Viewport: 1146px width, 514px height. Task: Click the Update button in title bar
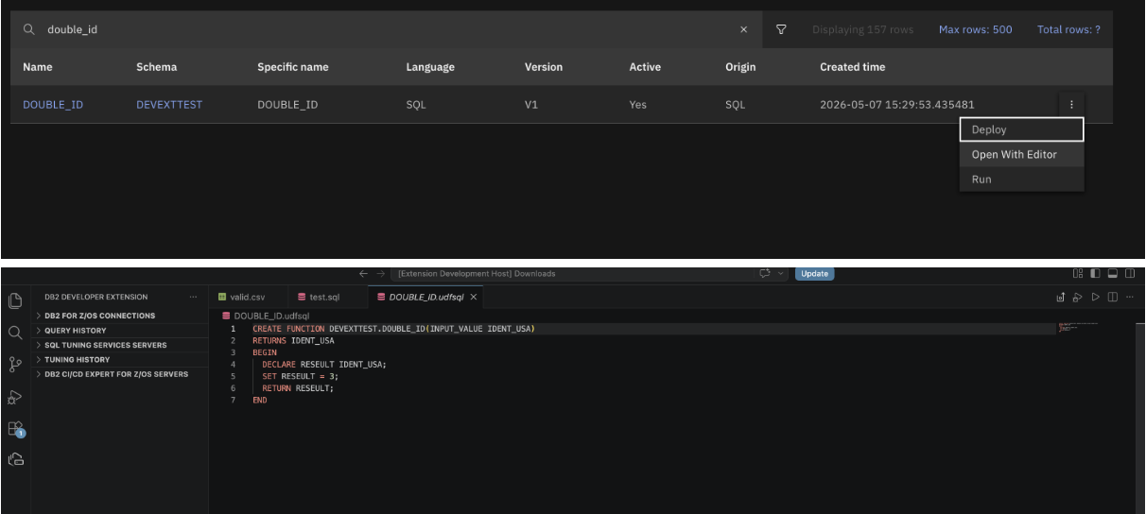(x=813, y=274)
